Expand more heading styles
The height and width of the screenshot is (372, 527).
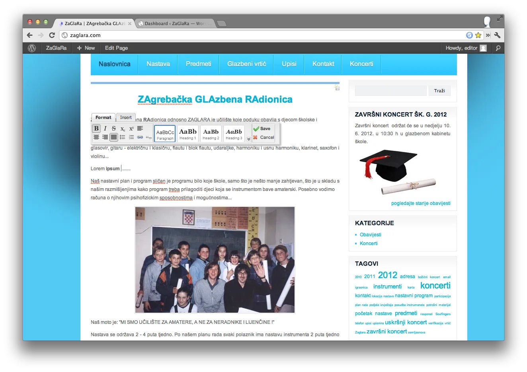pos(249,139)
